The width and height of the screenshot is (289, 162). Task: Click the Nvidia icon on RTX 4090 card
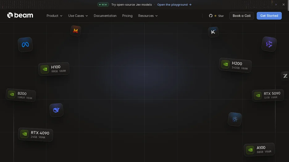point(24,134)
